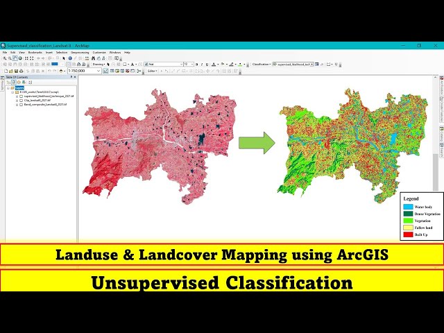This screenshot has height=333, width=444.
Task: Open the Geoprocessing menu
Action: [x=80, y=53]
